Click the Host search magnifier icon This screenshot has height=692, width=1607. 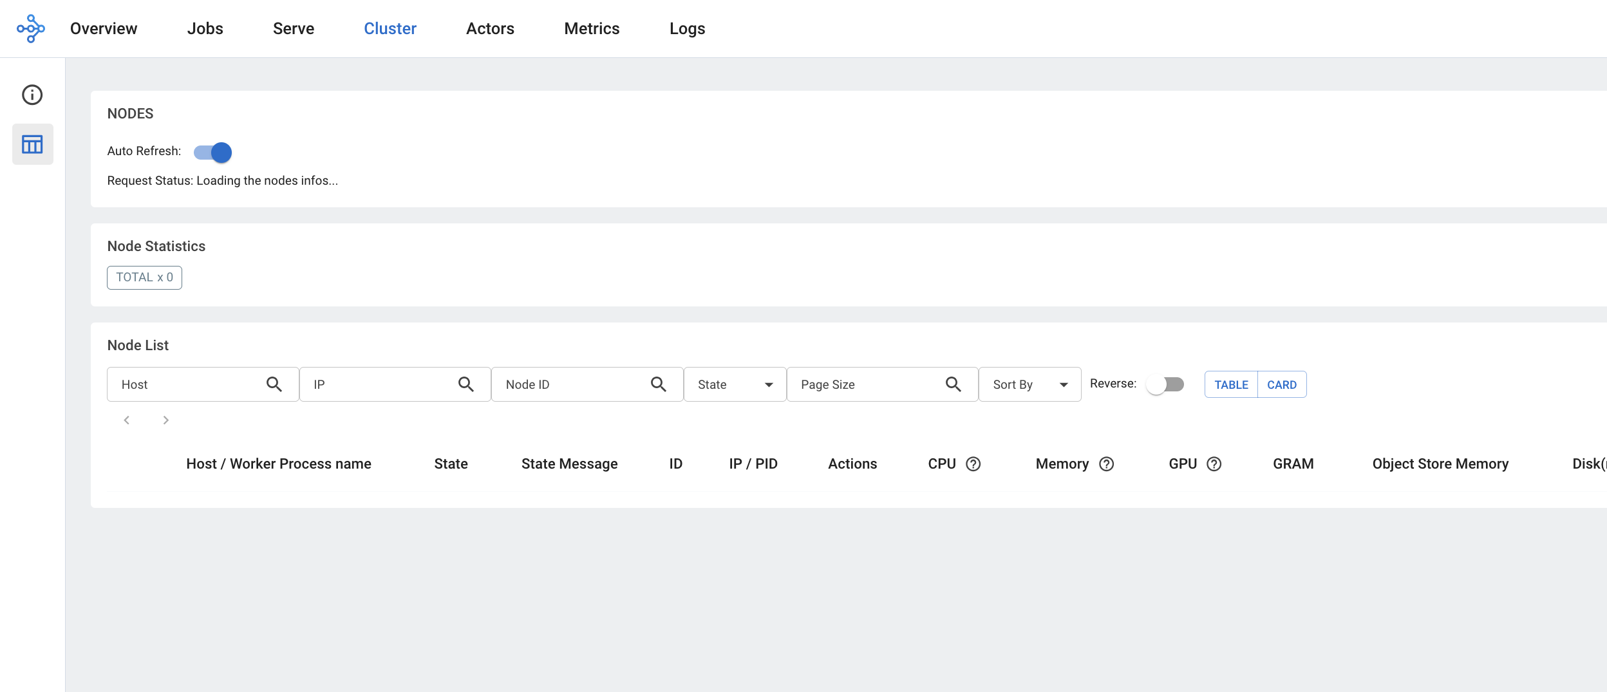[x=274, y=384]
